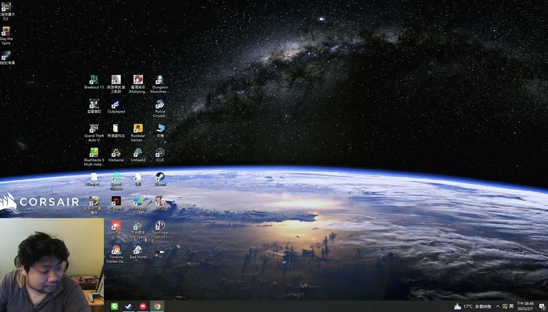Click the tray icon left of 英
The height and width of the screenshot is (312, 548).
(x=504, y=306)
